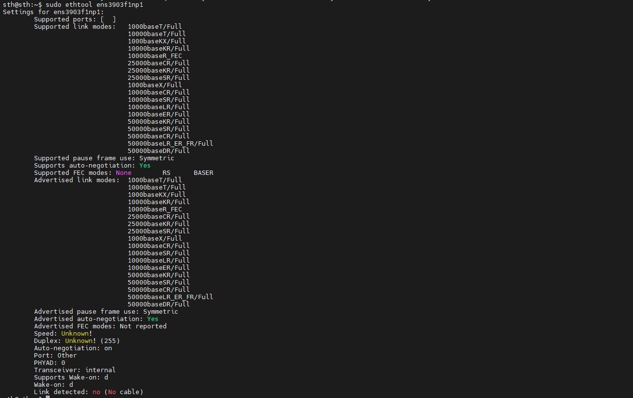
Task: Click the "PHYAD: 0" line
Action: [49, 362]
